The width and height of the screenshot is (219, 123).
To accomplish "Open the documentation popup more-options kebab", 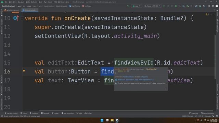I will (x=166, y=89).
